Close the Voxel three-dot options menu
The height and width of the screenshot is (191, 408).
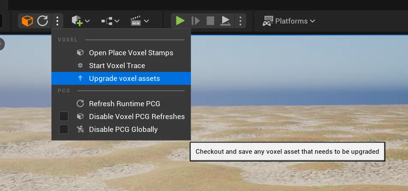(x=57, y=21)
